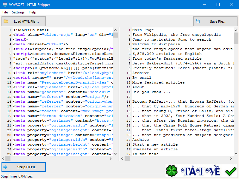Maximize the HTML Stripper window
This screenshot has height=179, width=239.
(218, 4)
